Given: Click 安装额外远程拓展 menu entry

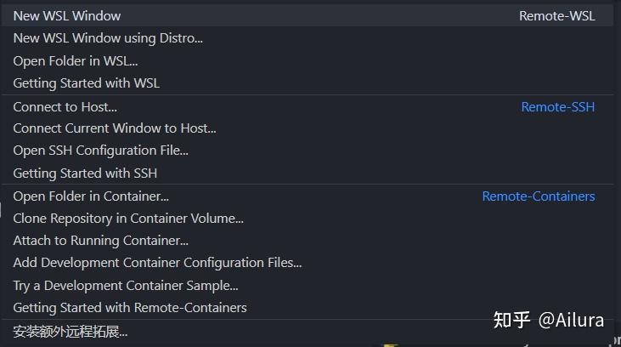Looking at the screenshot, I should click(x=71, y=331).
